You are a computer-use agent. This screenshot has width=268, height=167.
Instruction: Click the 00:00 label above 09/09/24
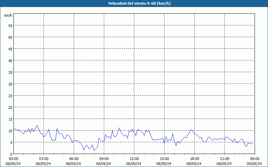click(255, 159)
